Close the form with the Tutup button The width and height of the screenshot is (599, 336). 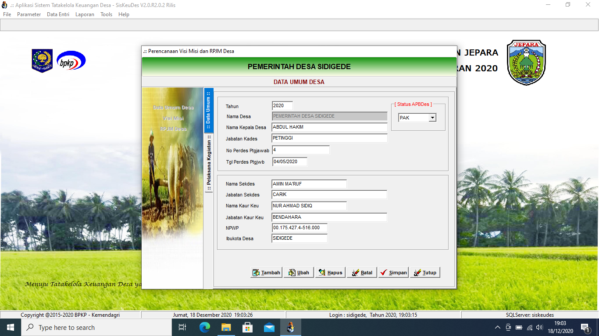(425, 273)
